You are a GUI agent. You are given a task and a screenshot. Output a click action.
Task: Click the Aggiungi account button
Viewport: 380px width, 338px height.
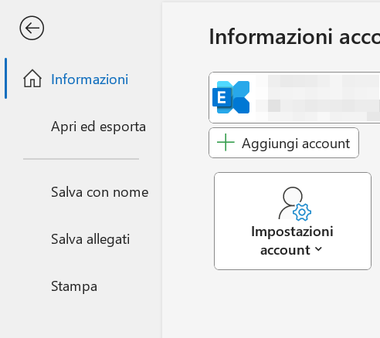coord(283,143)
